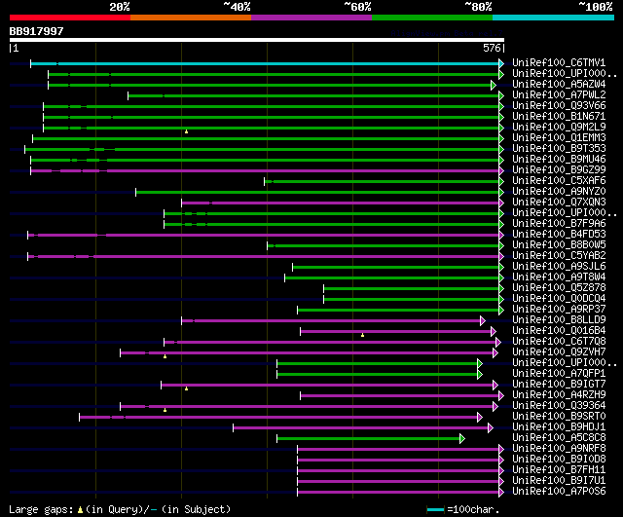Select the UniRef100_Q0DCQ4 label
Viewport: 623px width, 517px height.
coord(559,299)
